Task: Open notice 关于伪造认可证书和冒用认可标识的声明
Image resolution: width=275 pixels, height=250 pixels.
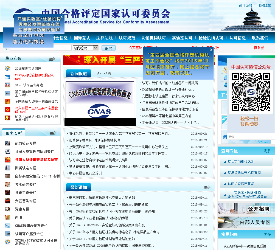Action: coord(99,218)
